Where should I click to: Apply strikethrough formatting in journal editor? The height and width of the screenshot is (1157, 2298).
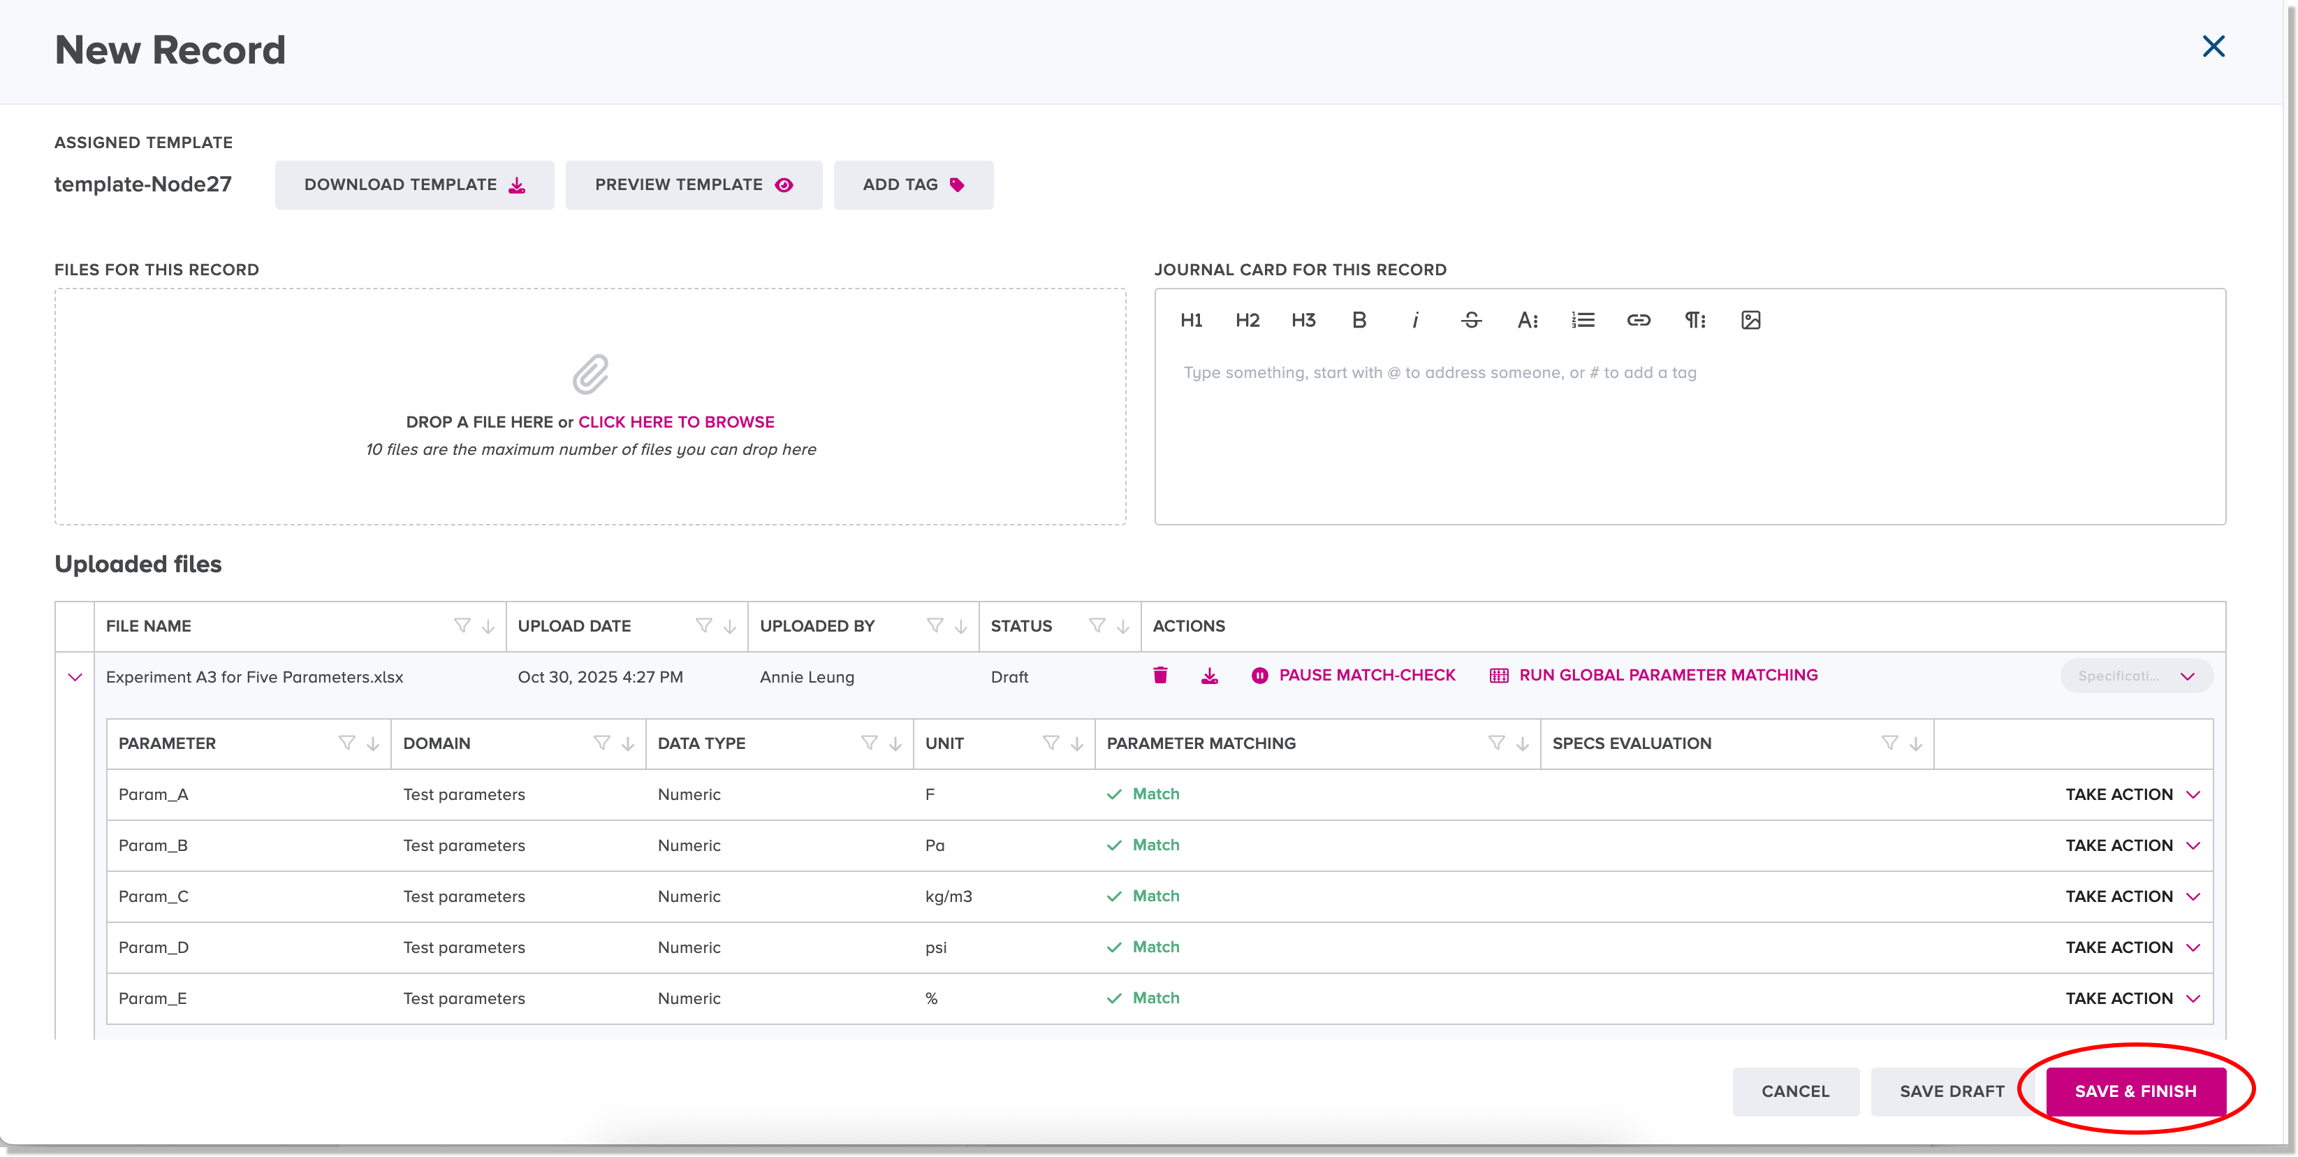tap(1471, 319)
